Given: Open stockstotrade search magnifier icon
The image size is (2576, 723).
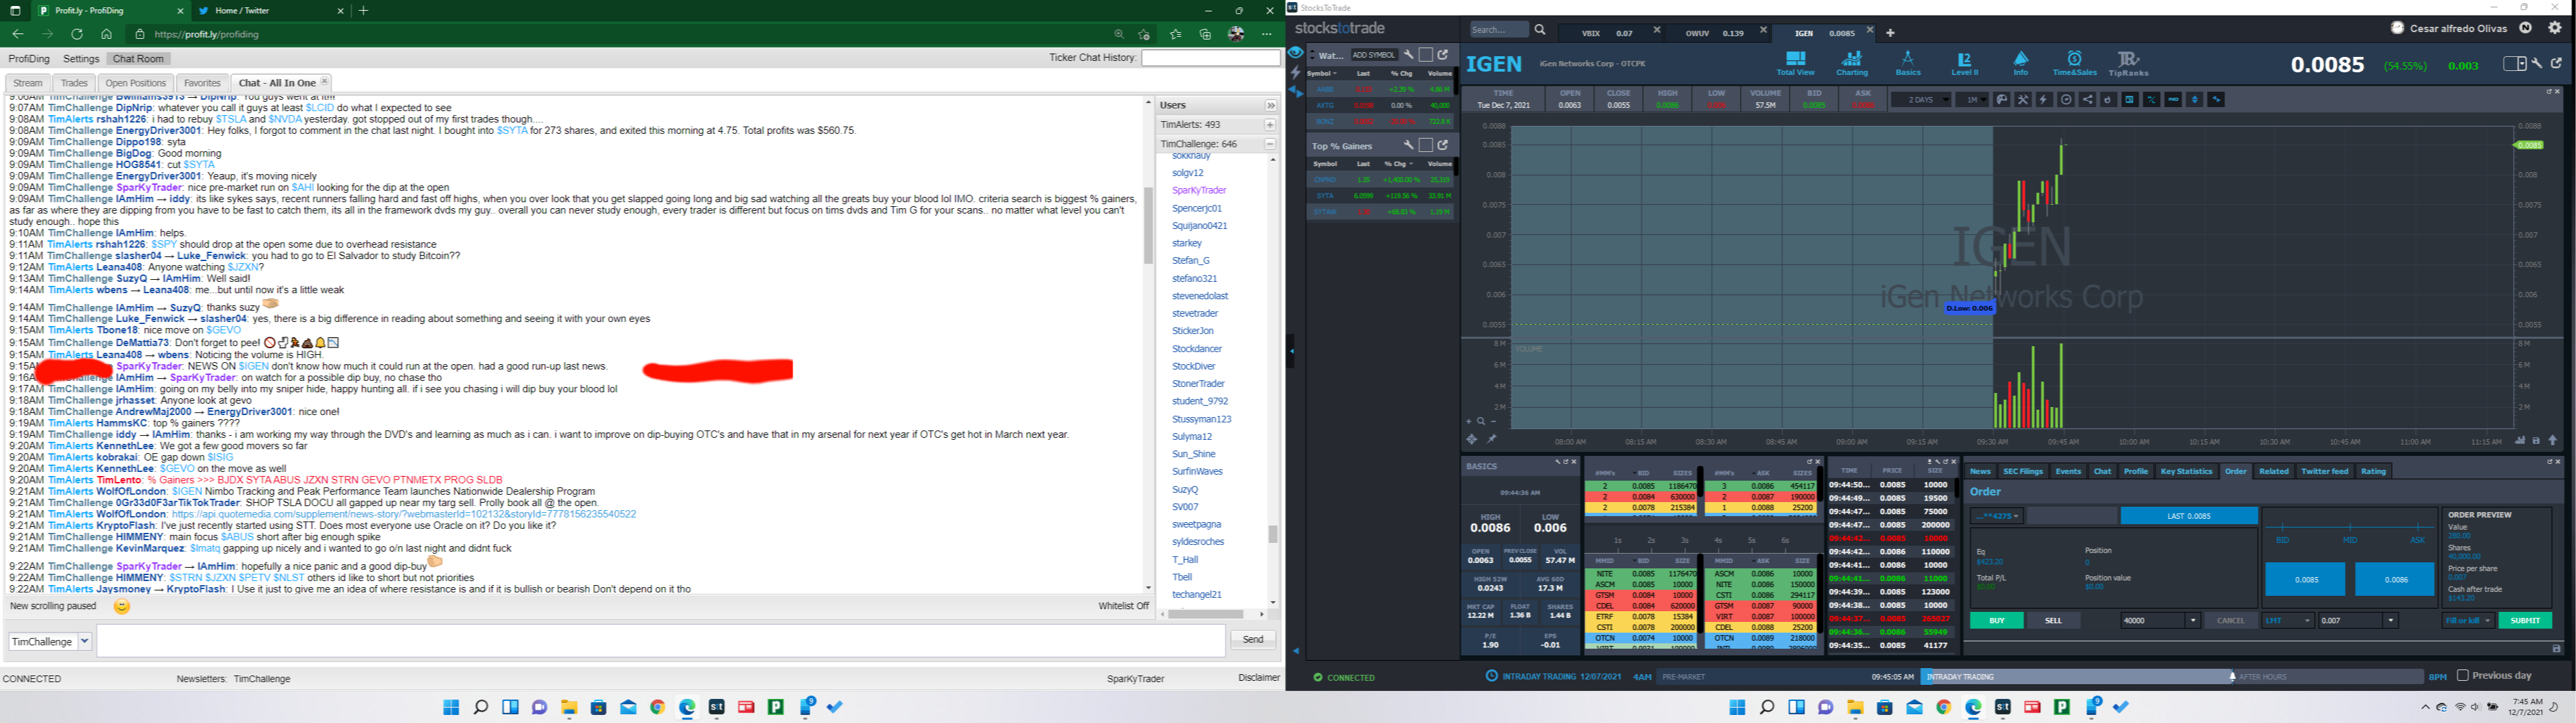Looking at the screenshot, I should point(1540,31).
